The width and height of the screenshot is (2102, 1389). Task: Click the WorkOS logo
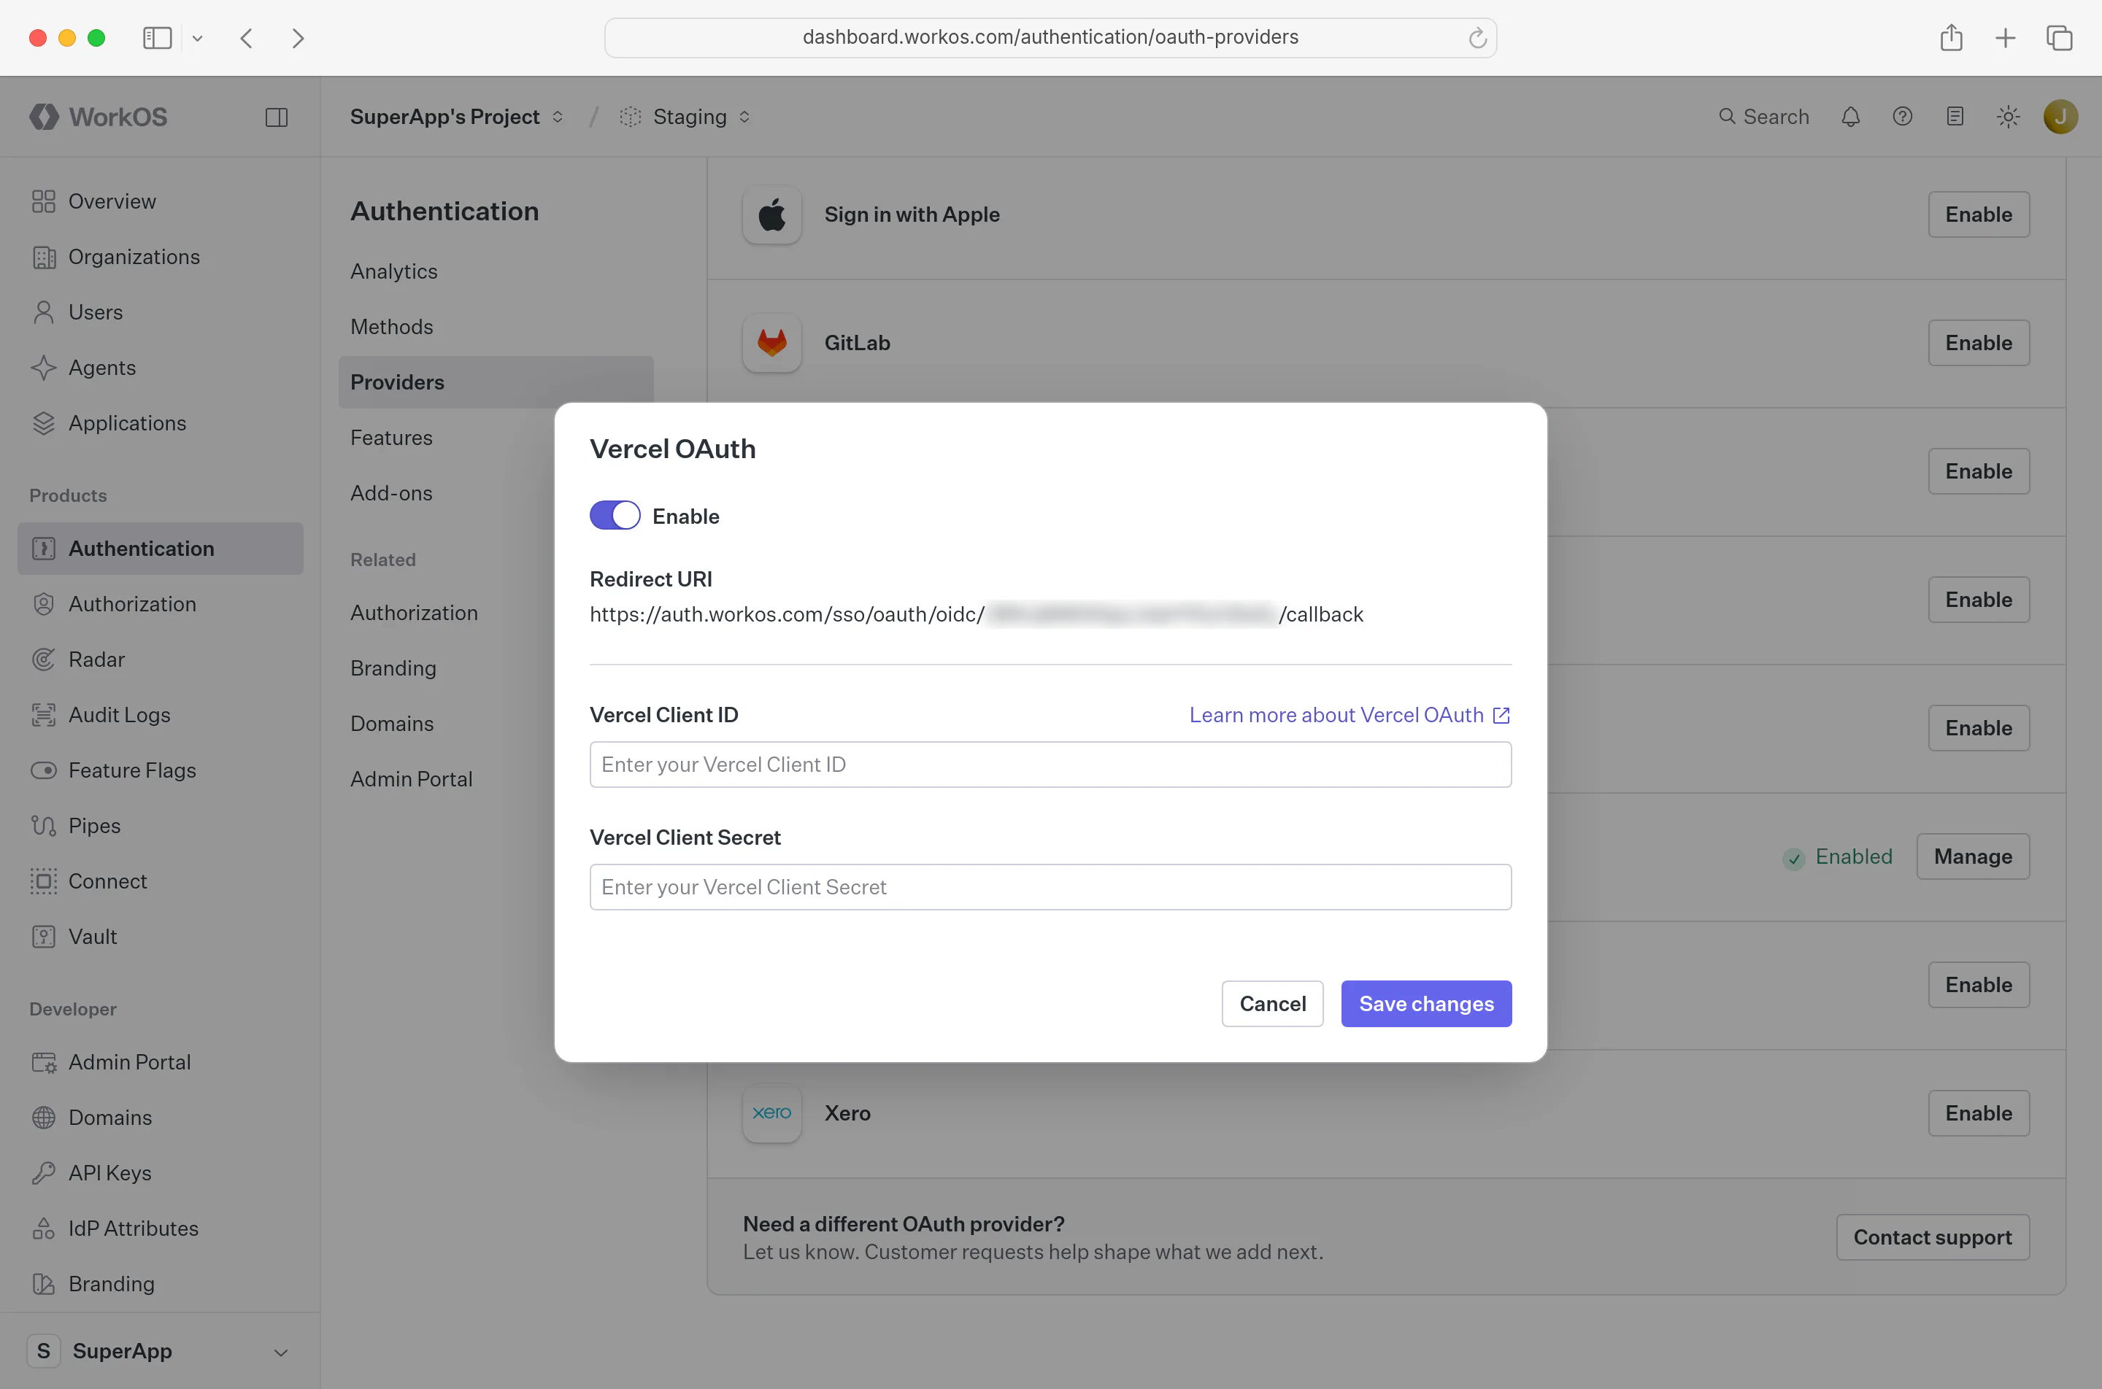click(99, 117)
